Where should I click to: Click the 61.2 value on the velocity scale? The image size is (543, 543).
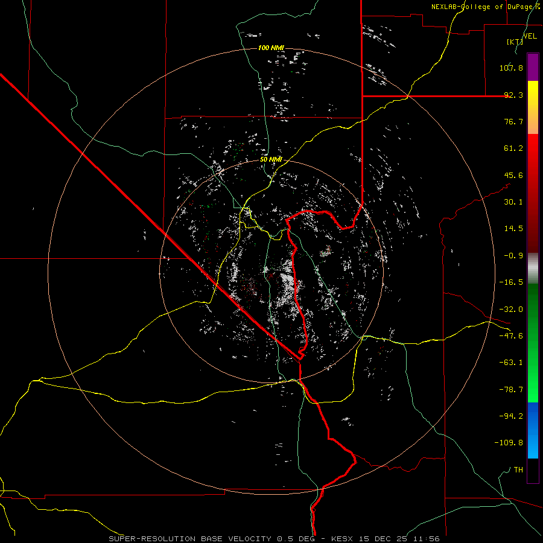(513, 148)
